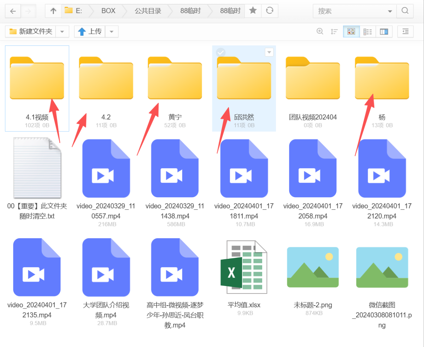Image resolution: width=424 pixels, height=347 pixels.
Task: Select the 公共目录 breadcrumb segment
Action: click(x=148, y=11)
